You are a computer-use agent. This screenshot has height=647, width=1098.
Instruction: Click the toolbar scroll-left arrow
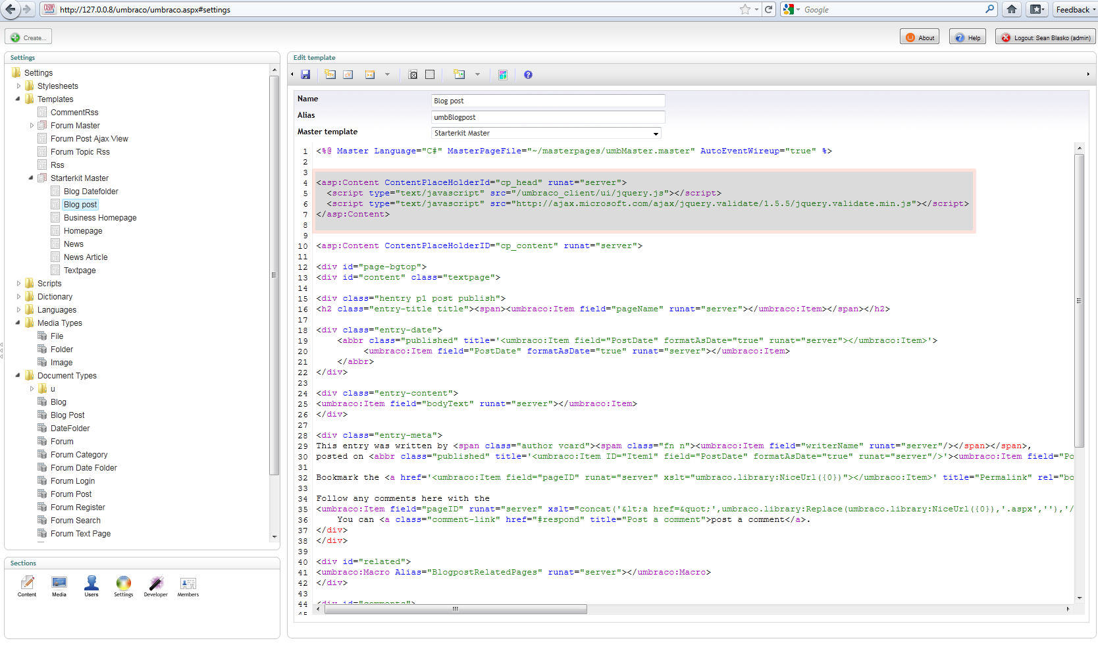[x=292, y=75]
